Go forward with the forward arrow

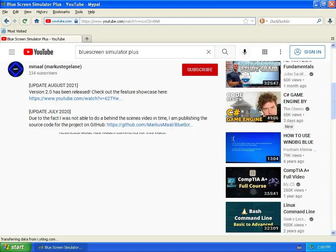point(14,21)
